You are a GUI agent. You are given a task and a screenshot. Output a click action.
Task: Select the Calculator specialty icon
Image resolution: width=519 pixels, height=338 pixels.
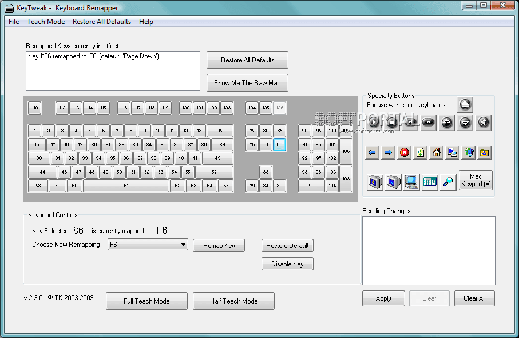pos(430,182)
